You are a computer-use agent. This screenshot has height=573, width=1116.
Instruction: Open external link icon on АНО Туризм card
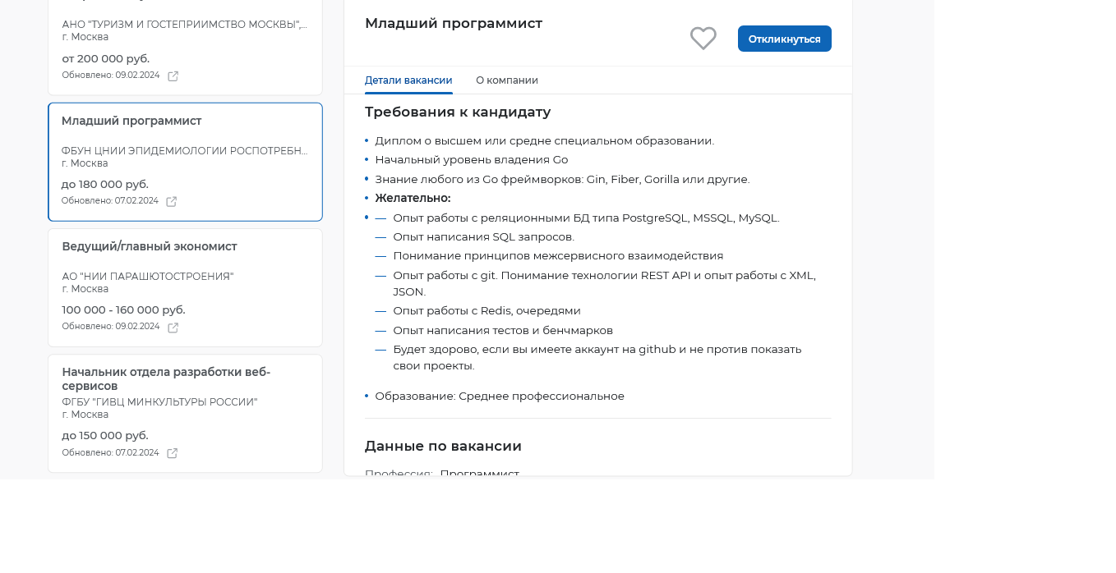[x=173, y=76]
